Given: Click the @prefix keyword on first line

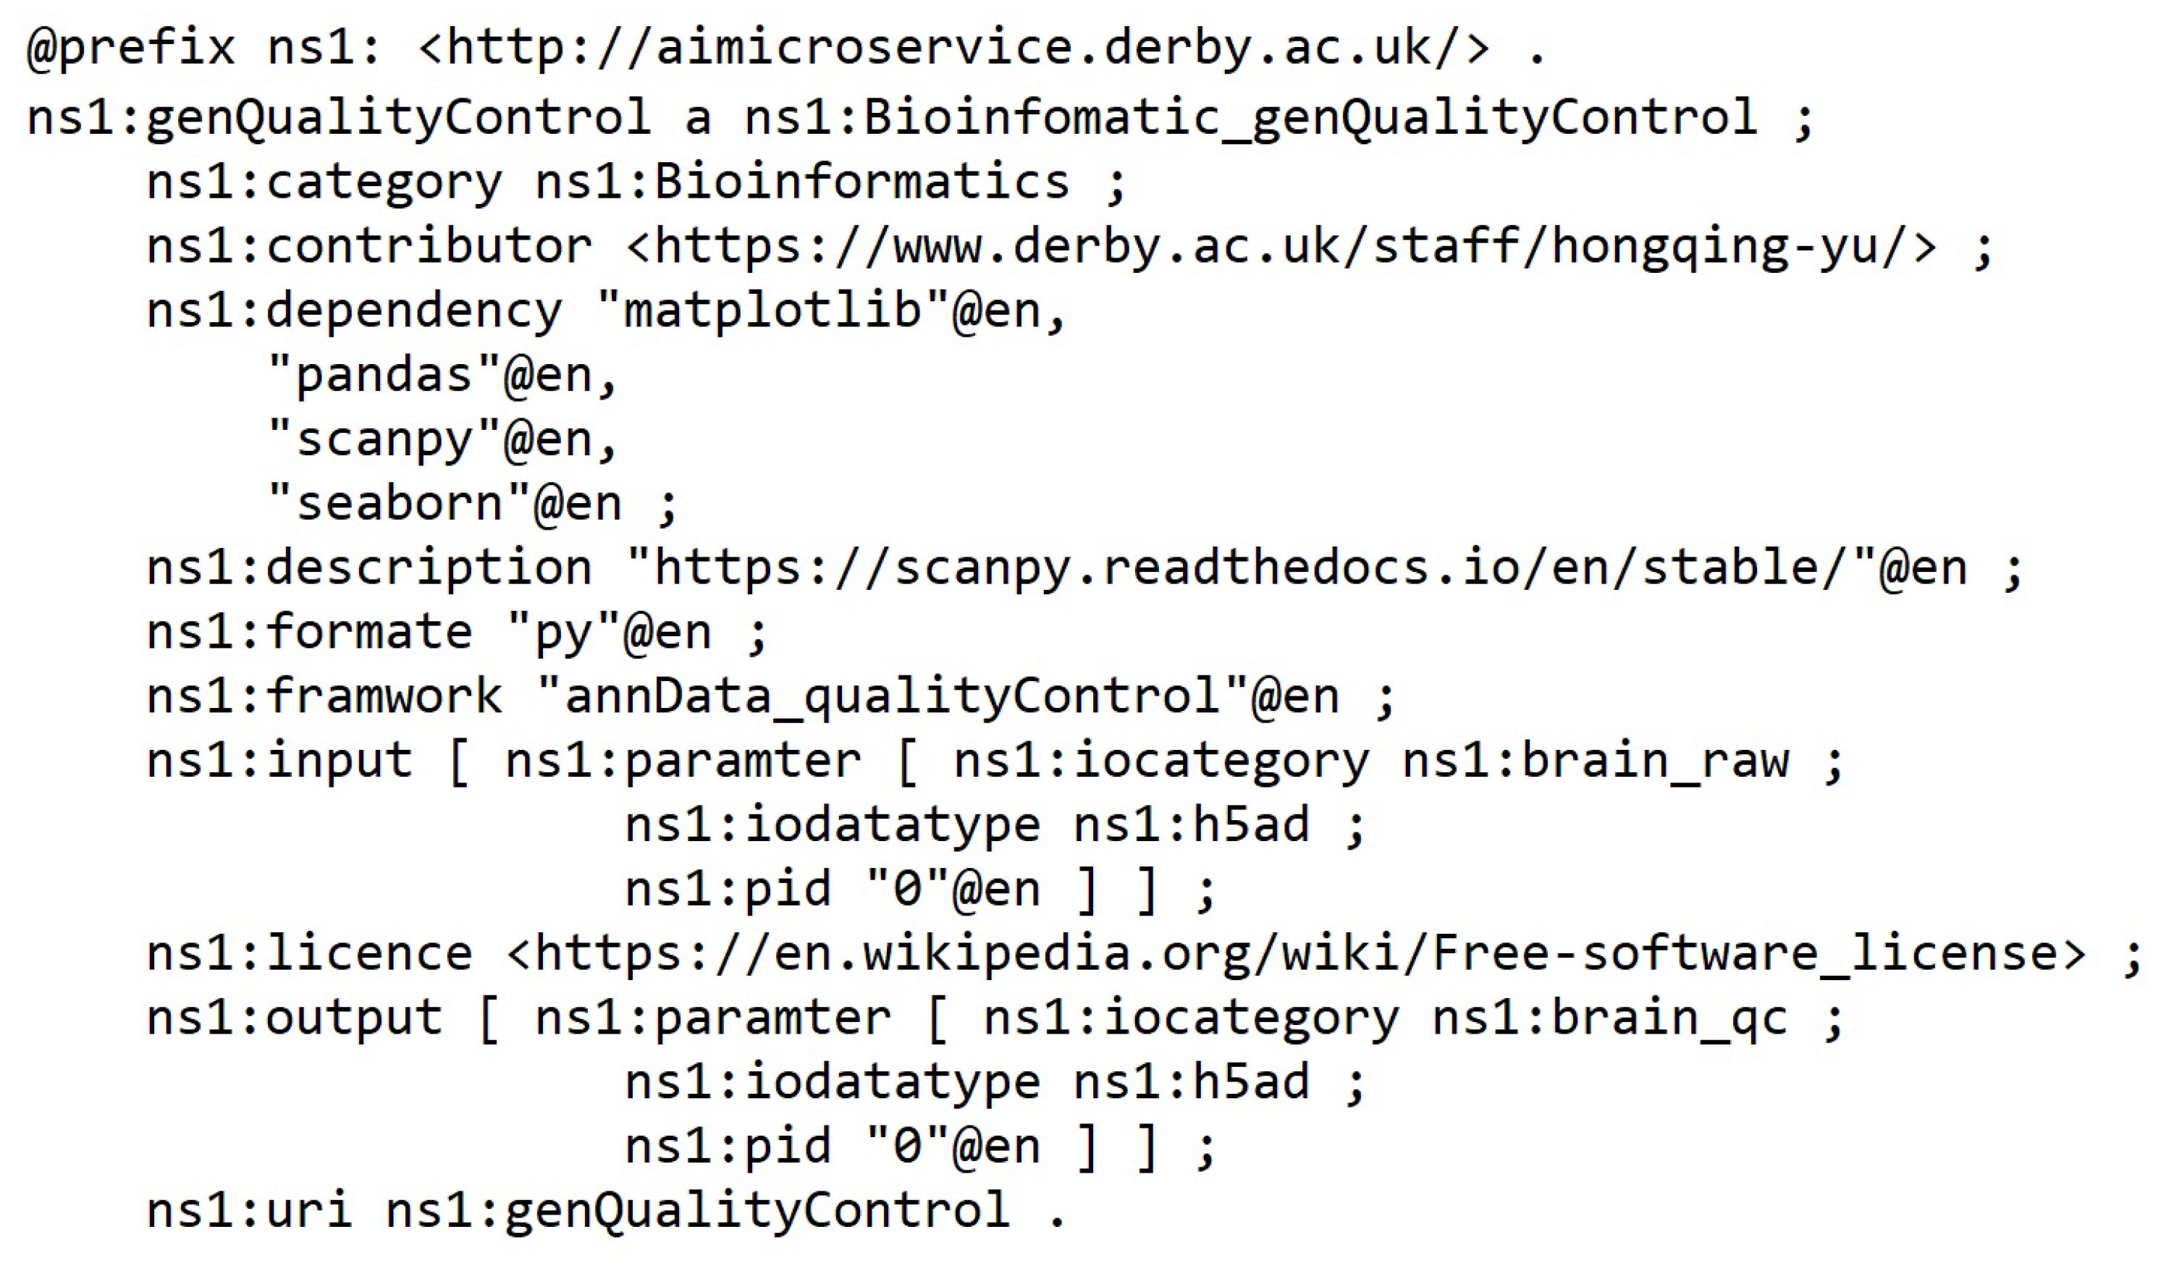Looking at the screenshot, I should click(x=131, y=48).
